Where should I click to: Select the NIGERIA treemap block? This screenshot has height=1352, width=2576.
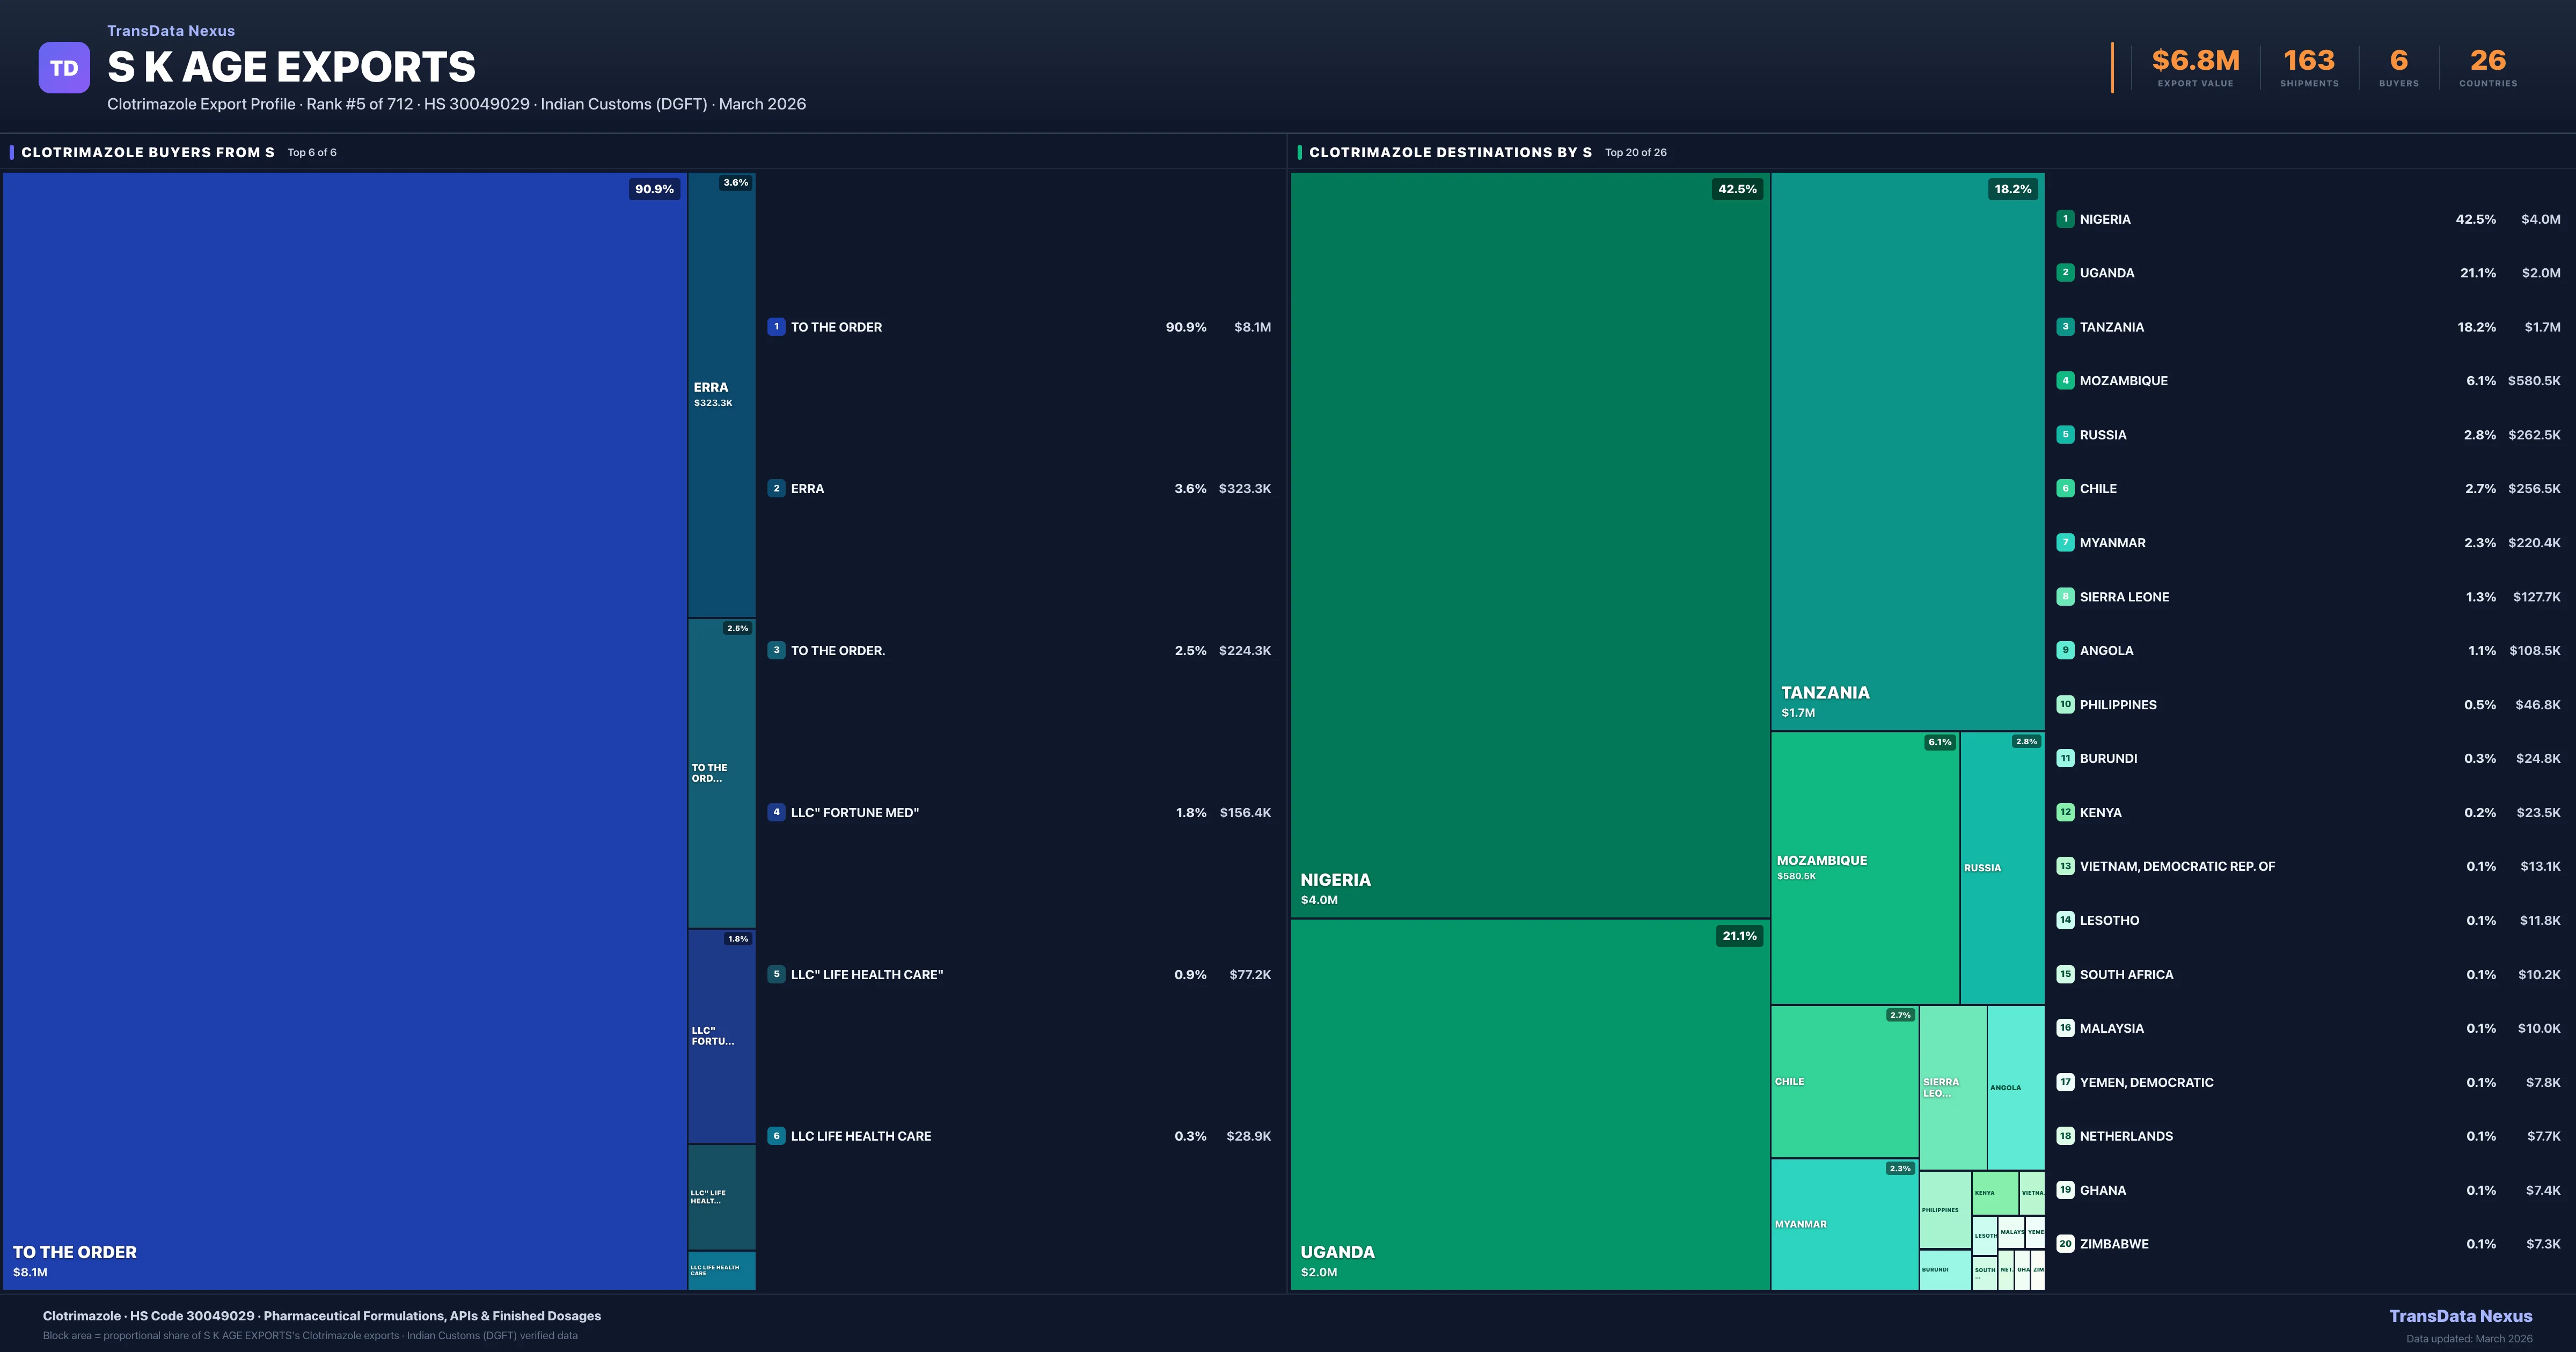[1530, 545]
